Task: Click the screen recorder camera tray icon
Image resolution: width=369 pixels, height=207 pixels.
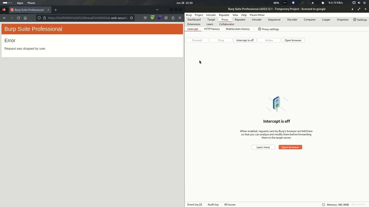Action: point(285,3)
